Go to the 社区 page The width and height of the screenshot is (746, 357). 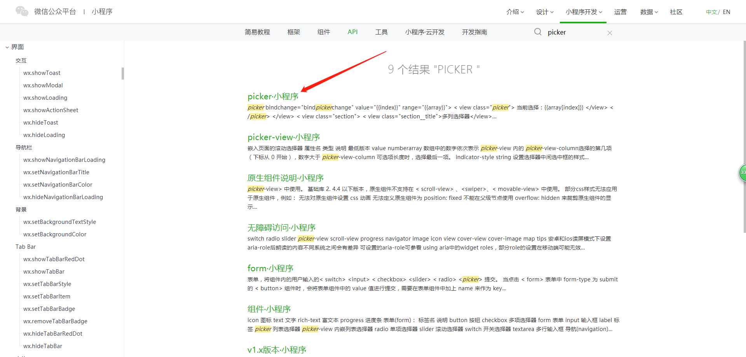click(676, 12)
